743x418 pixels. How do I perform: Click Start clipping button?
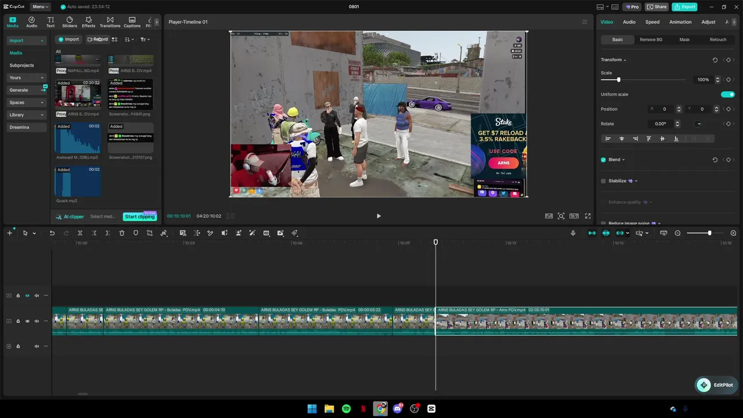tap(140, 217)
